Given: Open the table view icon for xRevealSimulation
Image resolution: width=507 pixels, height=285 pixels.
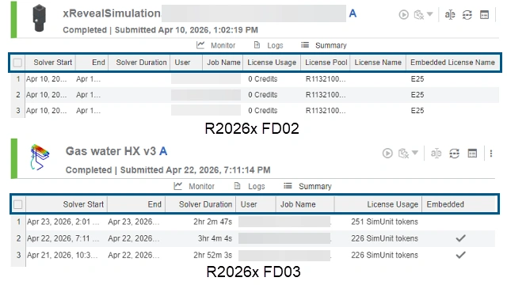Looking at the screenshot, I should (484, 14).
